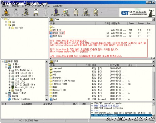Open the 사이트맵 site map toolbar icon
Screen dimensions: 156x123
coord(6,12)
